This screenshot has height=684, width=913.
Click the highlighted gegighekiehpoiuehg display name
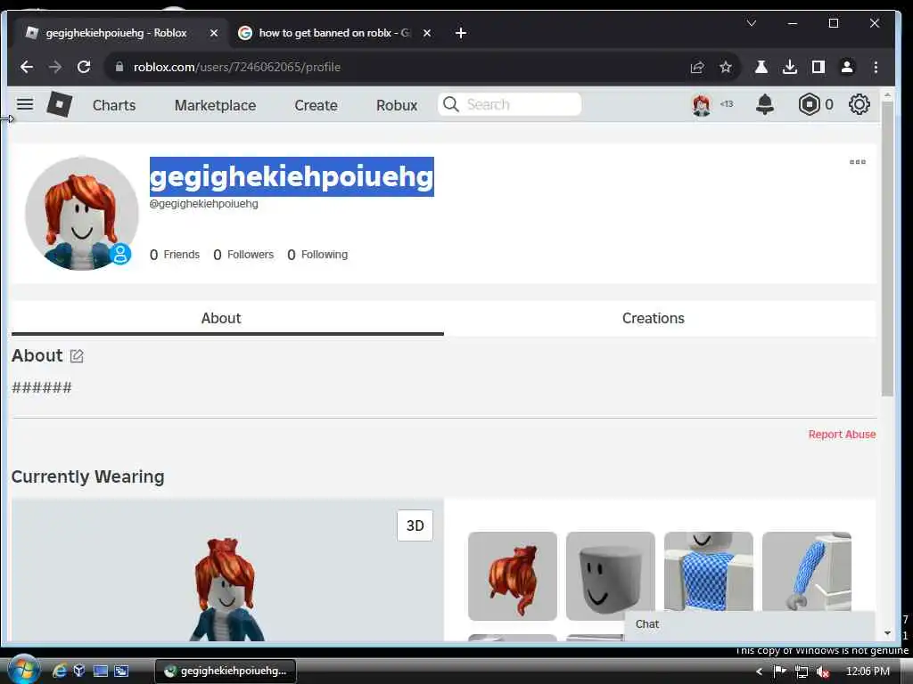pyautogui.click(x=292, y=177)
